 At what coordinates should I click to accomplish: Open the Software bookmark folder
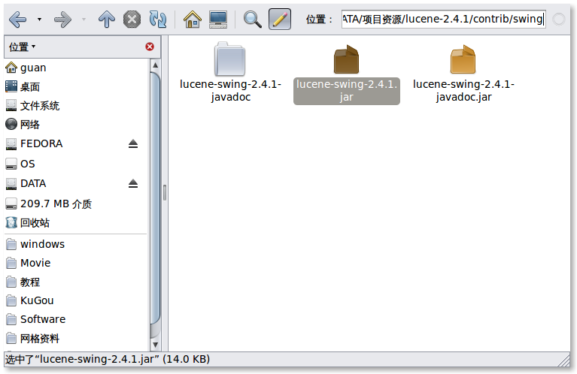pyautogui.click(x=75, y=319)
